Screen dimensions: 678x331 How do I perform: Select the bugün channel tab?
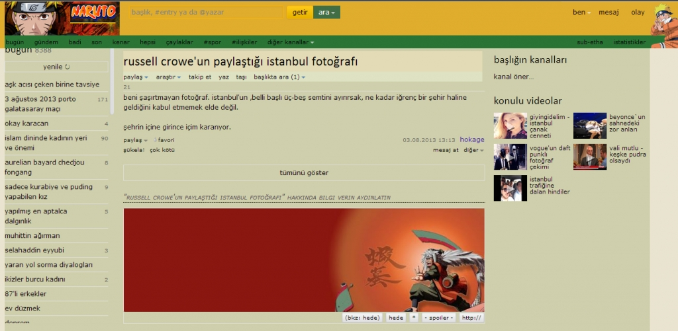[x=15, y=42]
